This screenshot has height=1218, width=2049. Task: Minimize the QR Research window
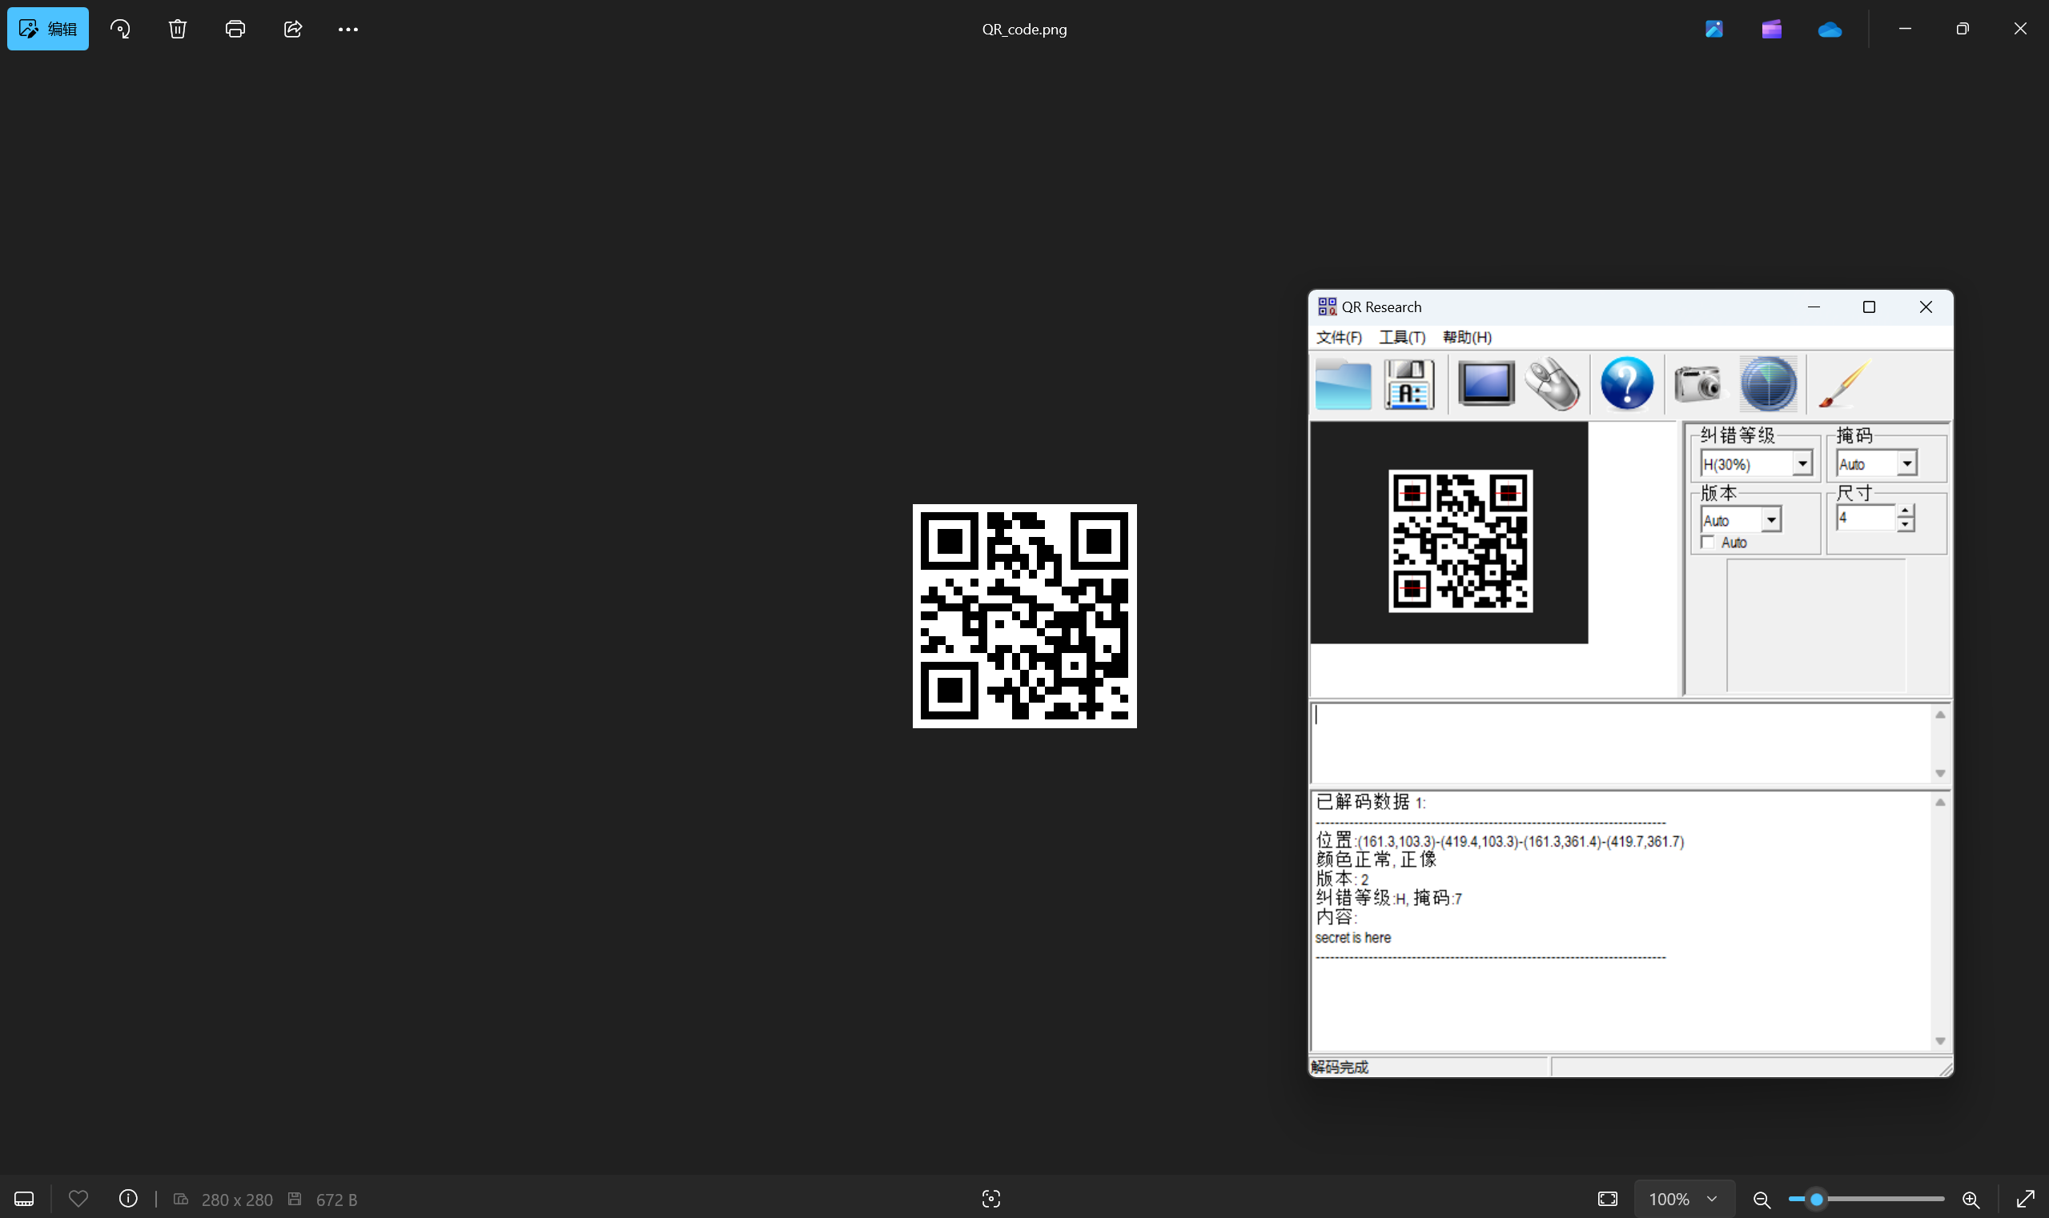(x=1814, y=307)
